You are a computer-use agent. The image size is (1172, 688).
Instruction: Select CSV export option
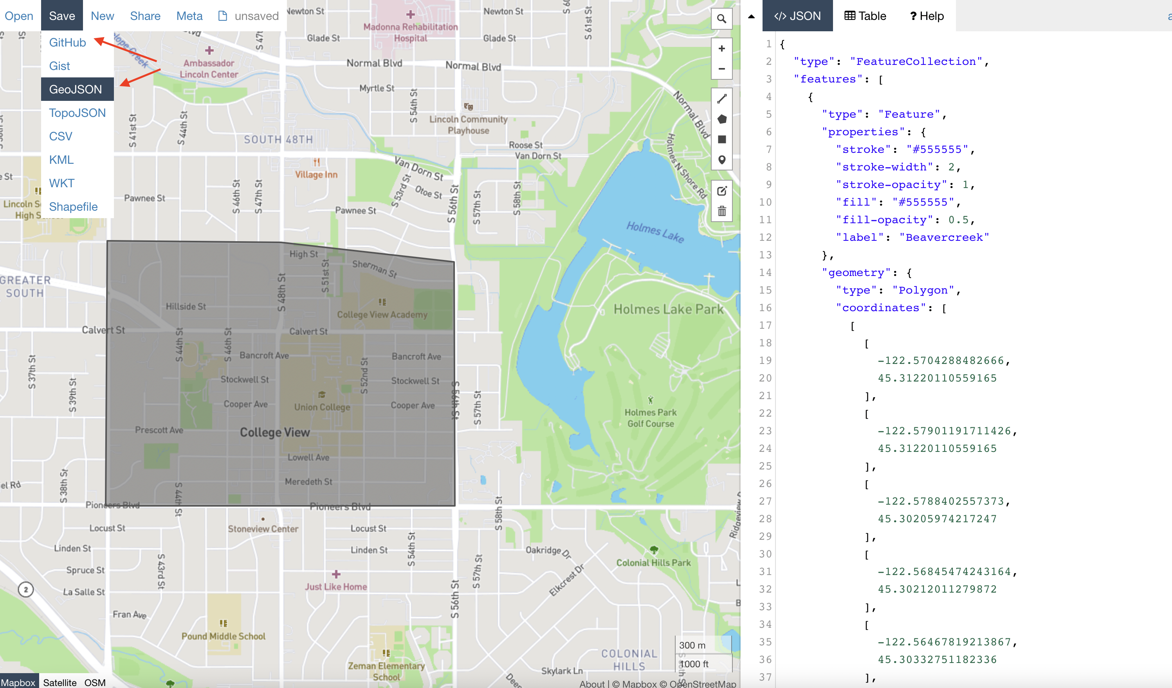60,136
